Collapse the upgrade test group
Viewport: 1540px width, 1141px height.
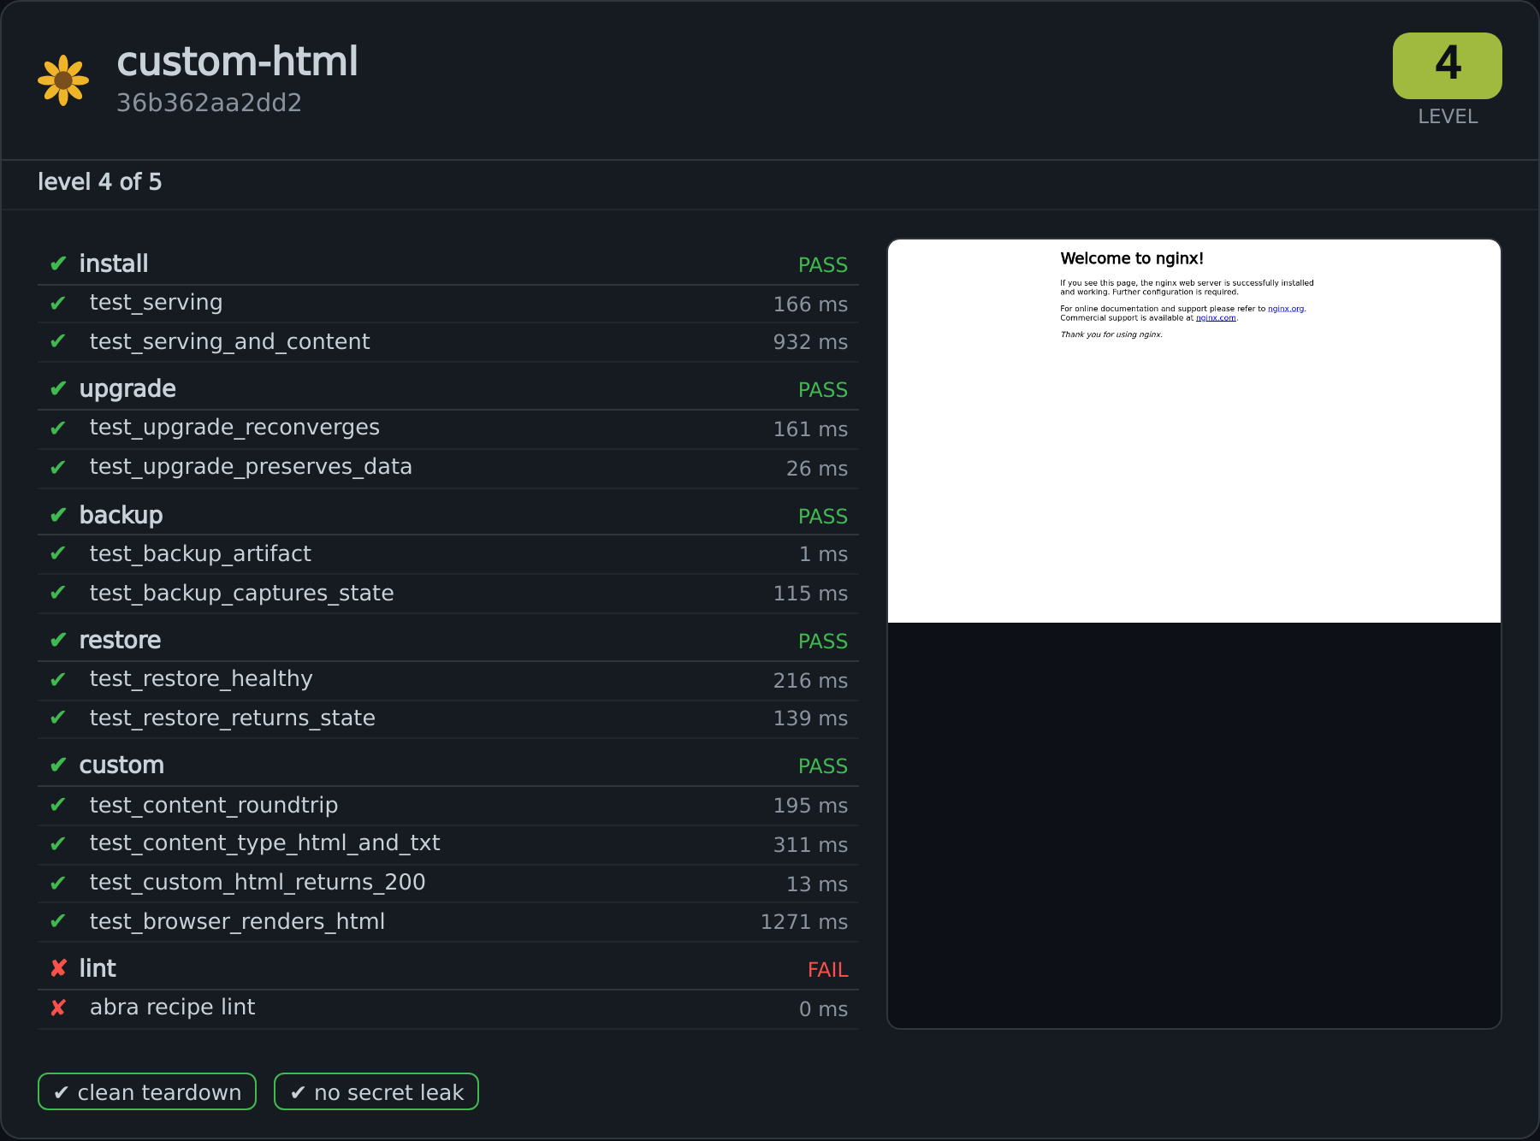pyautogui.click(x=448, y=389)
